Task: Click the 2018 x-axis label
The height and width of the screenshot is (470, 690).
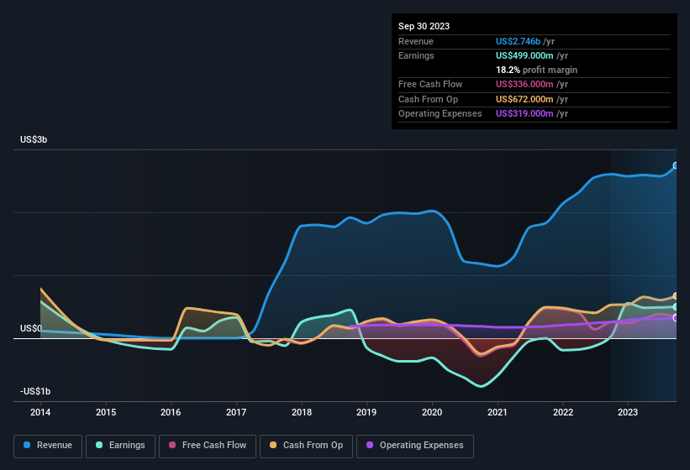Action: [x=302, y=412]
